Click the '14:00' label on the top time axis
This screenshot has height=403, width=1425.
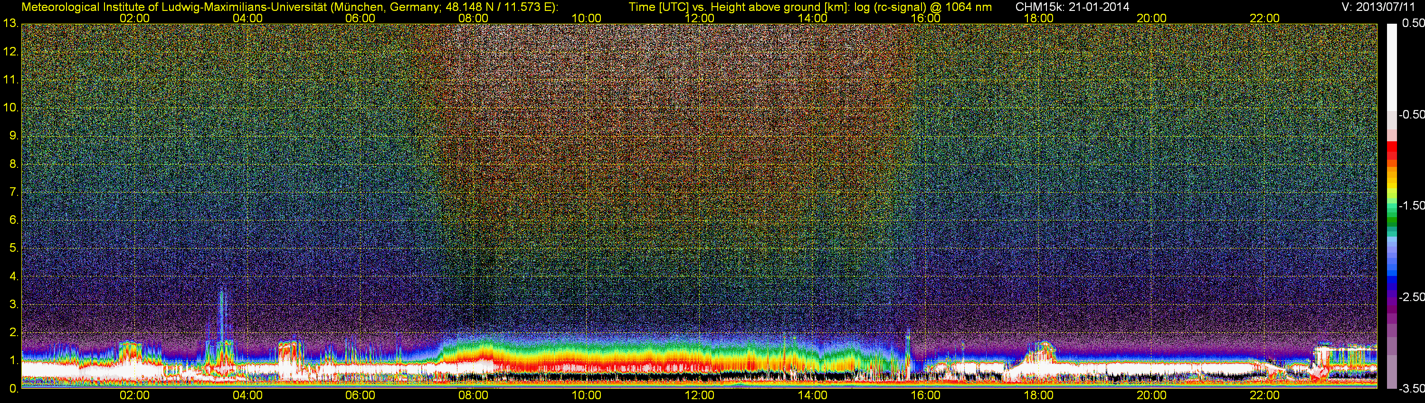click(813, 18)
